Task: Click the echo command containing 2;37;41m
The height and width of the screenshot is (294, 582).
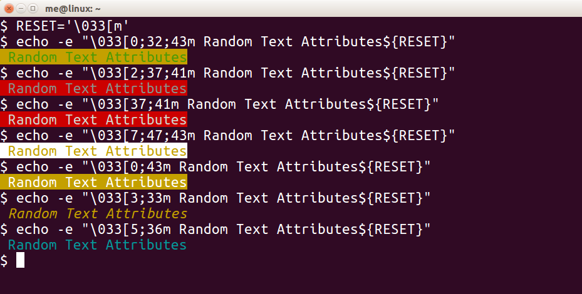Action: click(227, 73)
